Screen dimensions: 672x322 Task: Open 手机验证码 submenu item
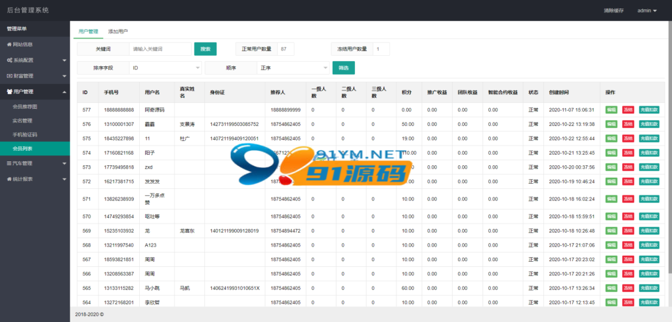coord(35,134)
